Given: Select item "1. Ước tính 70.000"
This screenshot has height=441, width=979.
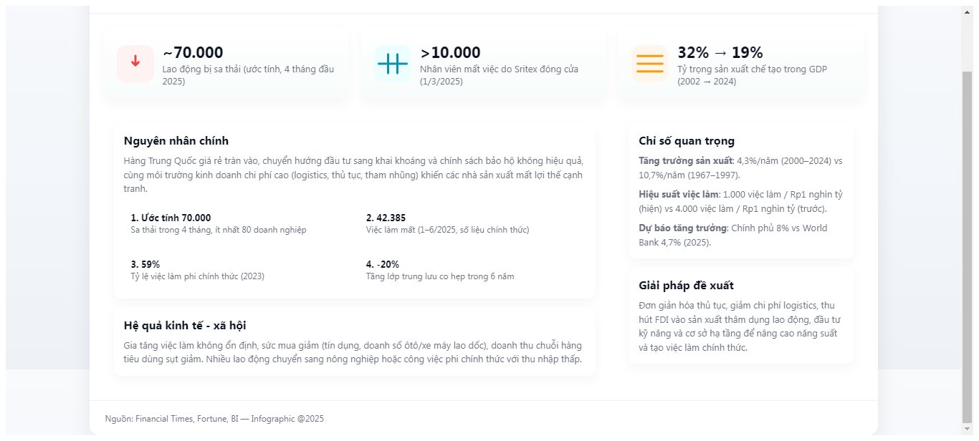Looking at the screenshot, I should point(171,218).
